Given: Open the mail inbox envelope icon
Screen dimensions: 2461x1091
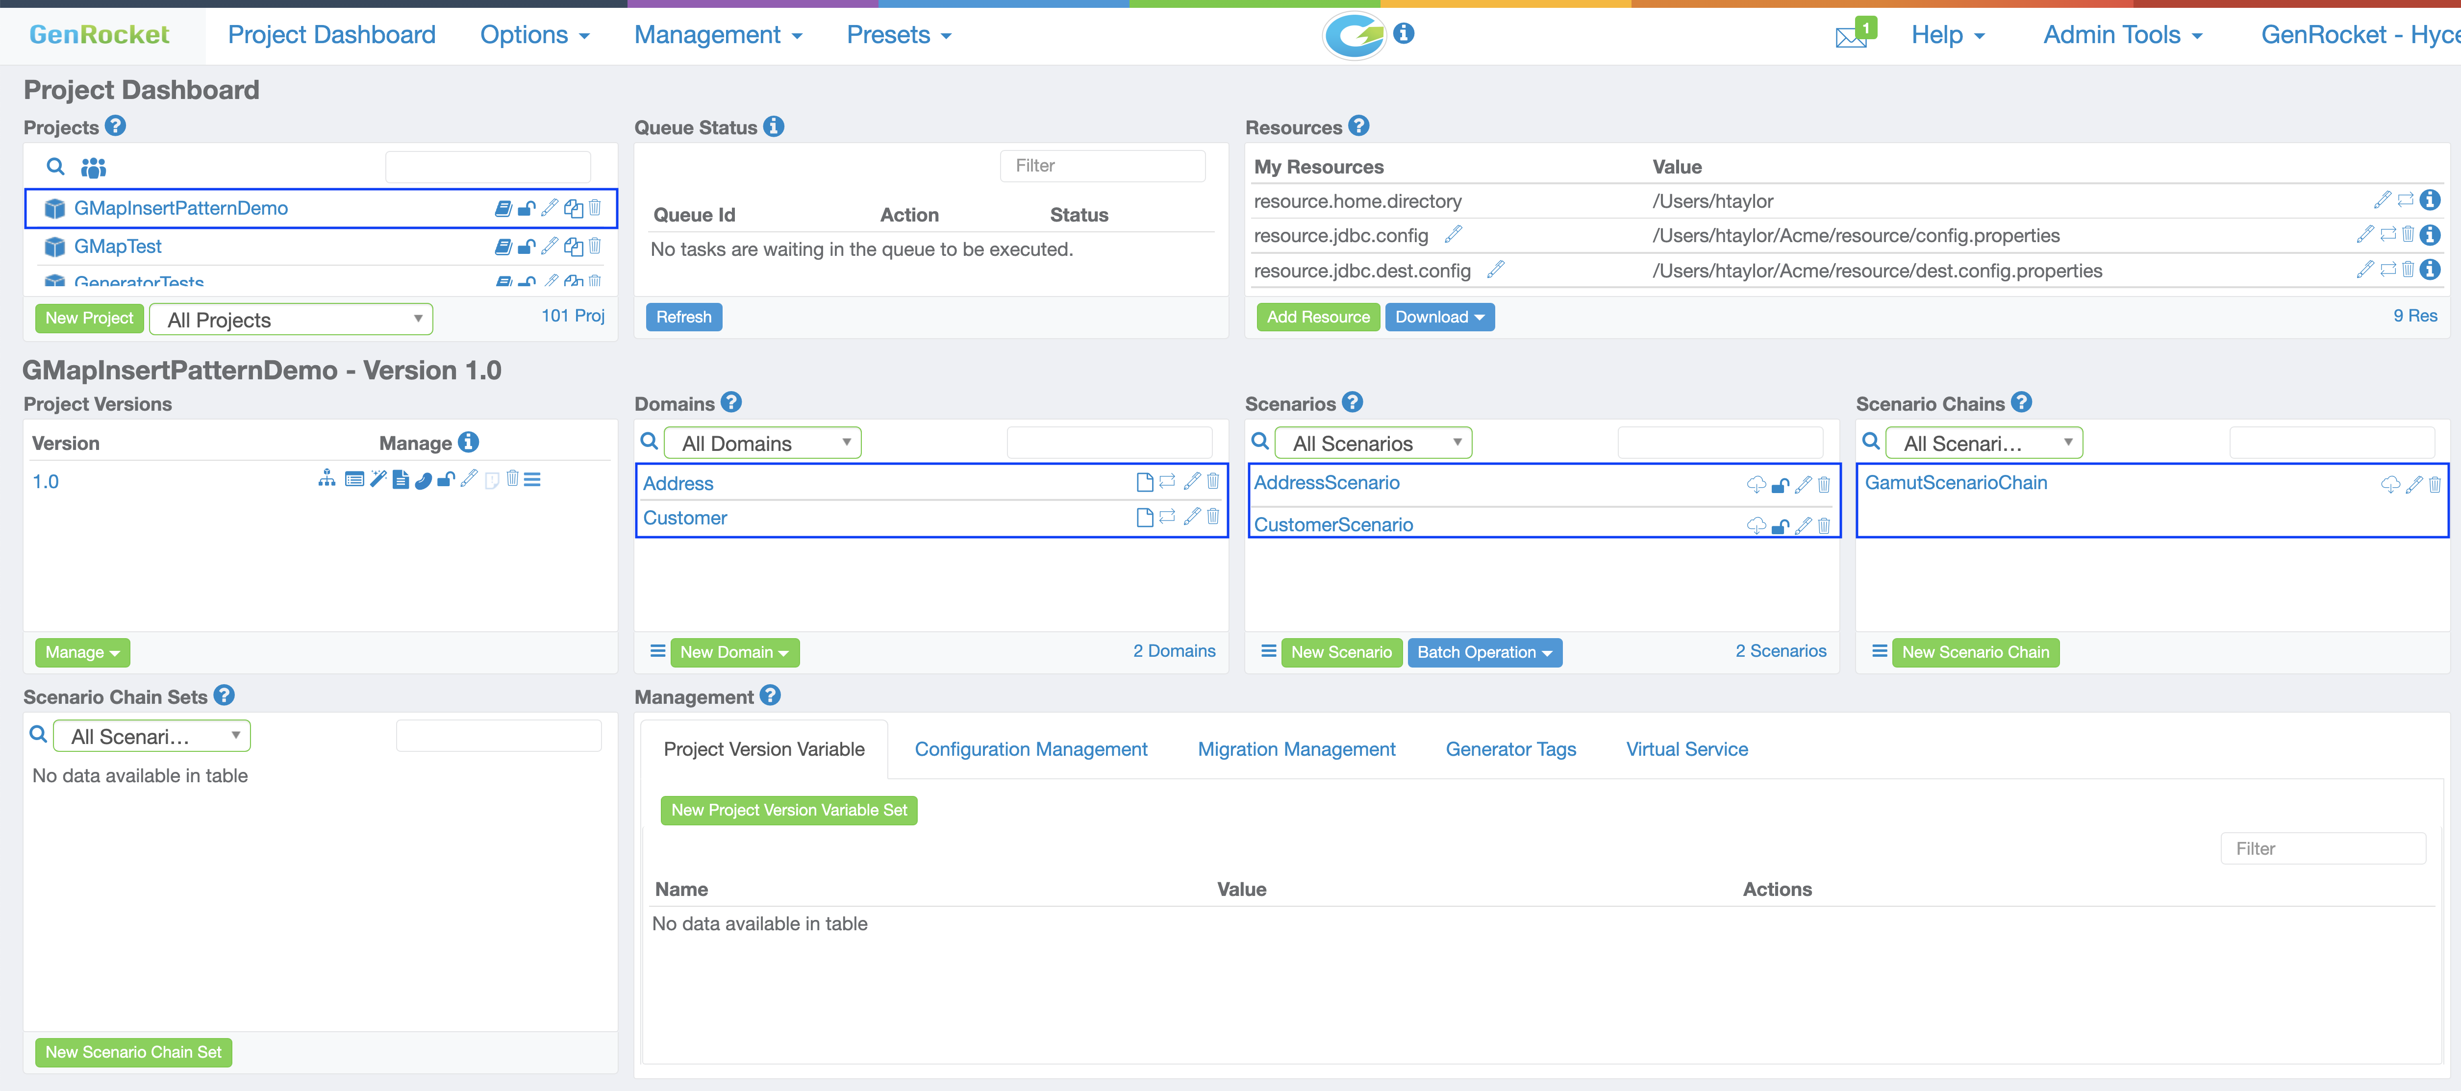Looking at the screenshot, I should 1851,37.
